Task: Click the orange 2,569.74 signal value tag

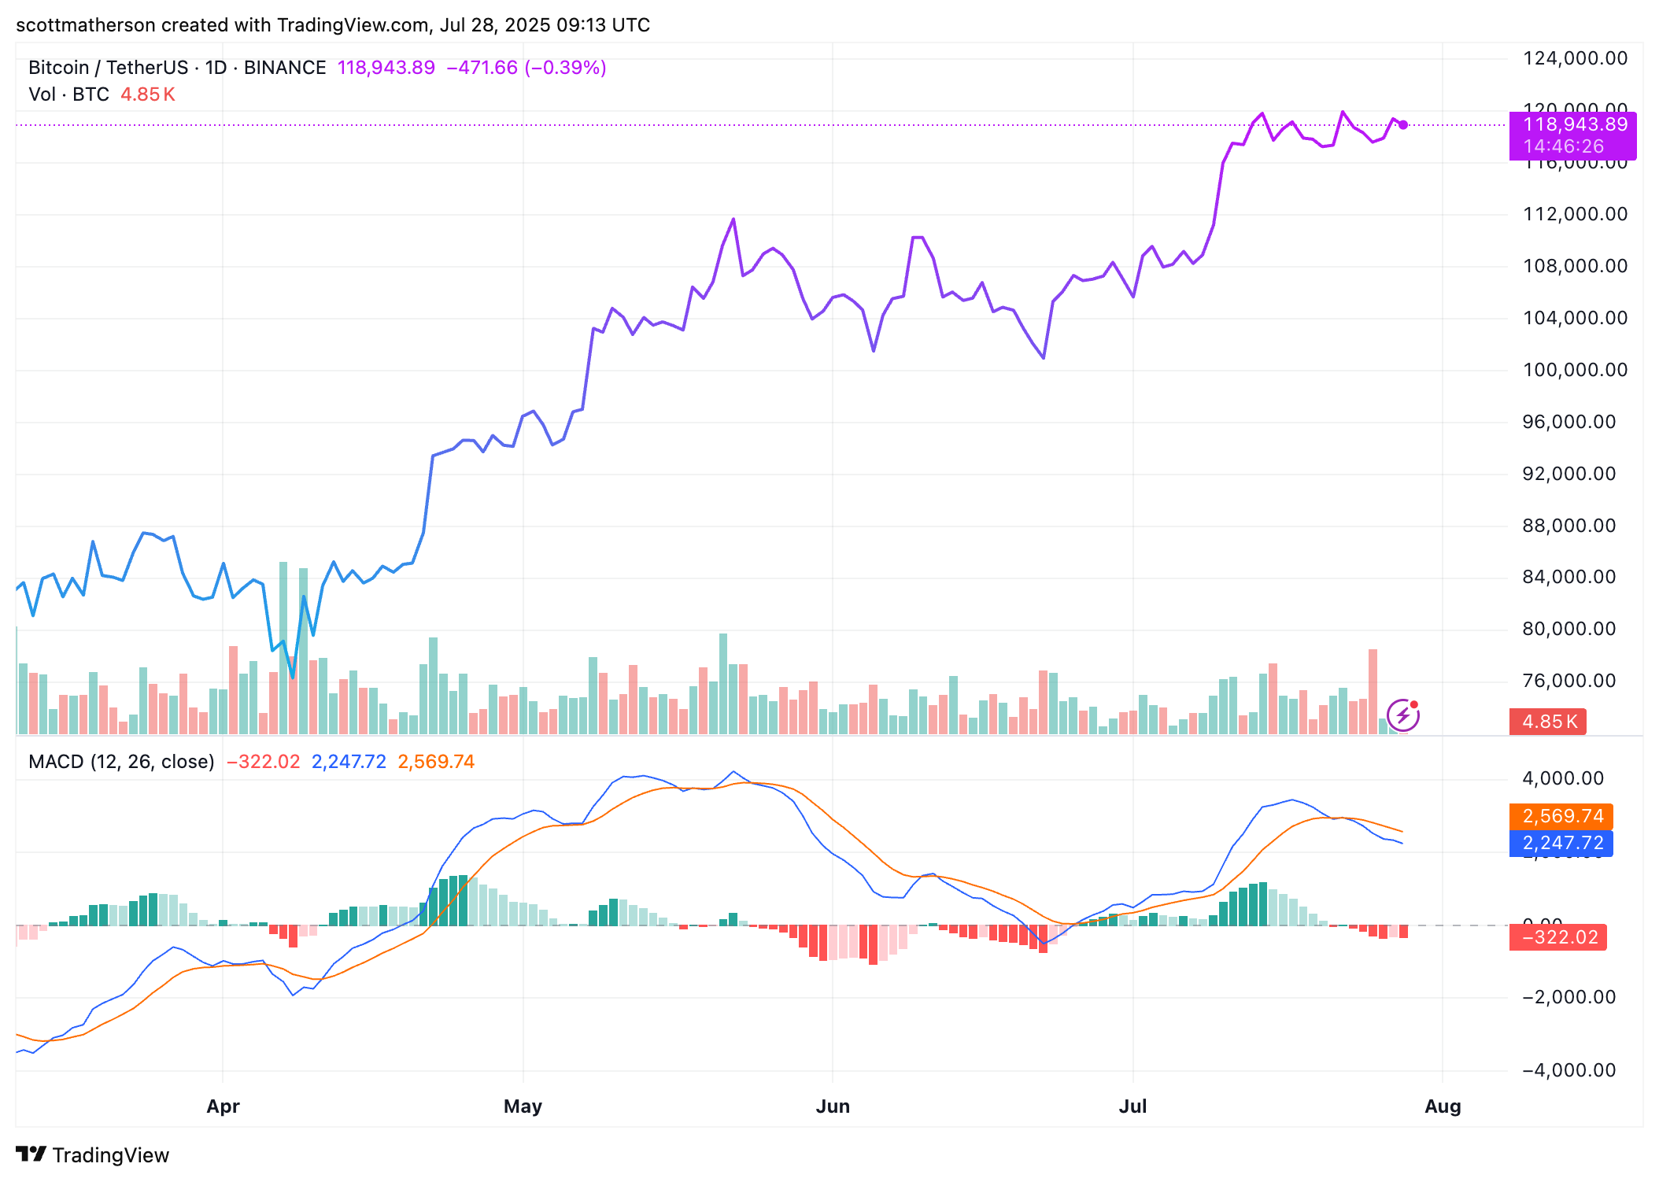Action: tap(1561, 816)
